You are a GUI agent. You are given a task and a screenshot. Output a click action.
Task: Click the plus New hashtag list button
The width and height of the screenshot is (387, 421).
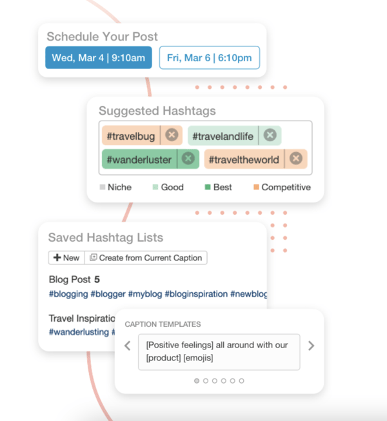point(66,258)
